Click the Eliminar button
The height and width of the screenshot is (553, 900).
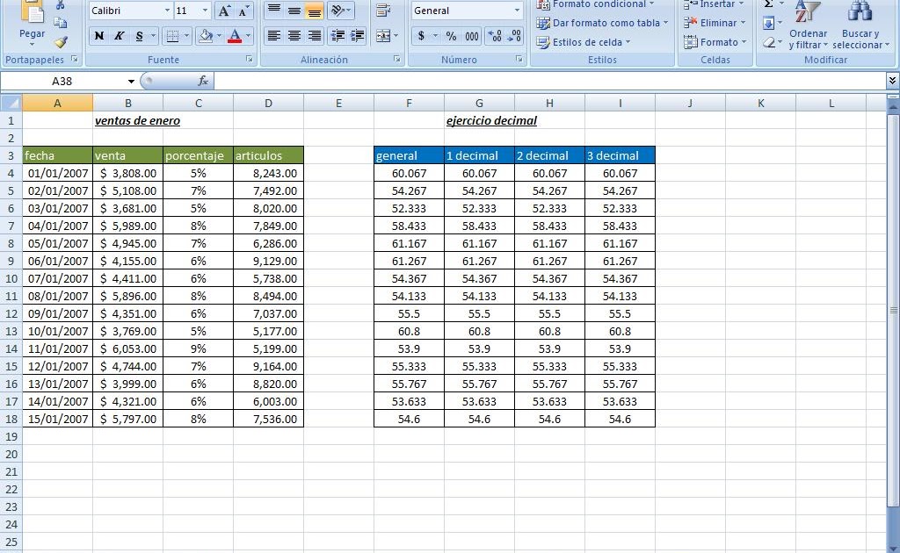(719, 23)
